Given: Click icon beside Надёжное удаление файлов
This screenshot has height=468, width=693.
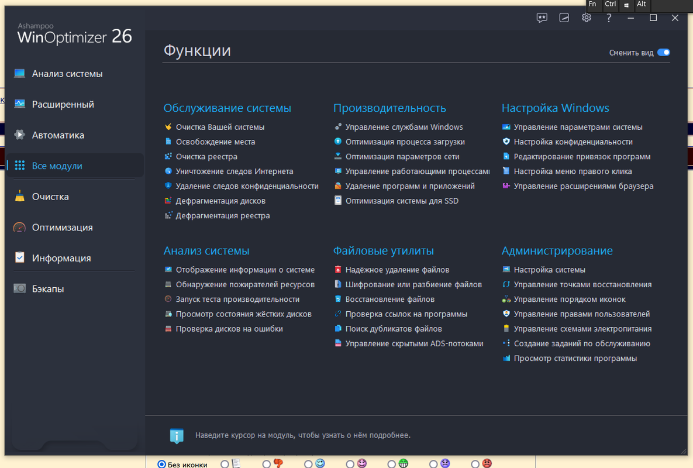Looking at the screenshot, I should 337,270.
